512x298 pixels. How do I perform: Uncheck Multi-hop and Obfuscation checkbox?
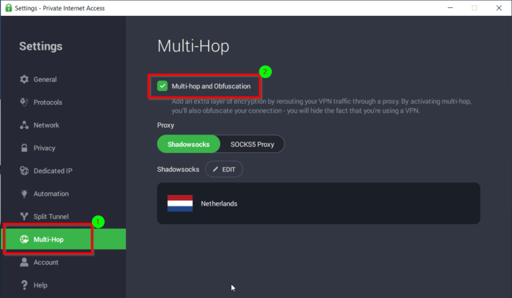162,86
